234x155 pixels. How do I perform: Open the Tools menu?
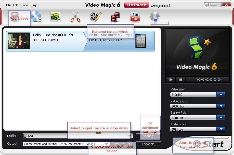(x=25, y=5)
